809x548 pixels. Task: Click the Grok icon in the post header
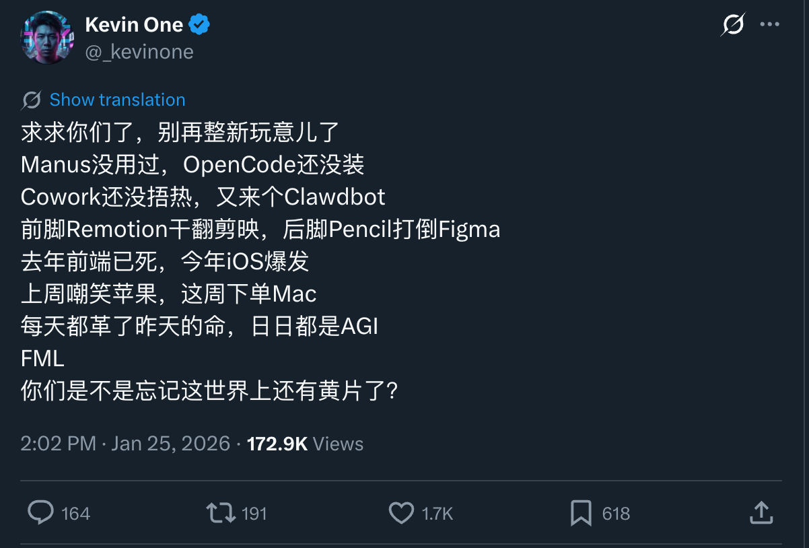click(x=733, y=25)
